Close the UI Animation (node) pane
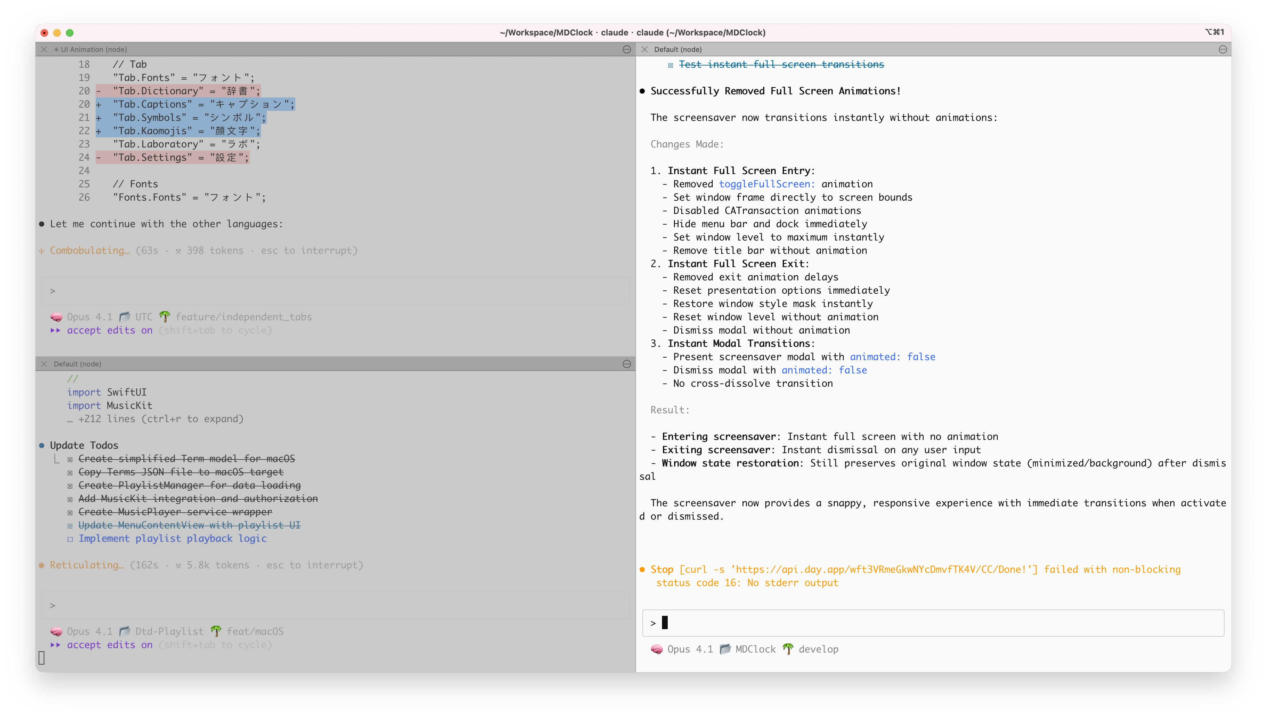 point(44,49)
